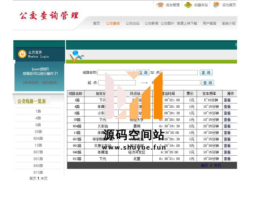Click the 公交线路一览表 heading
This screenshot has height=223, width=268.
pos(32,101)
